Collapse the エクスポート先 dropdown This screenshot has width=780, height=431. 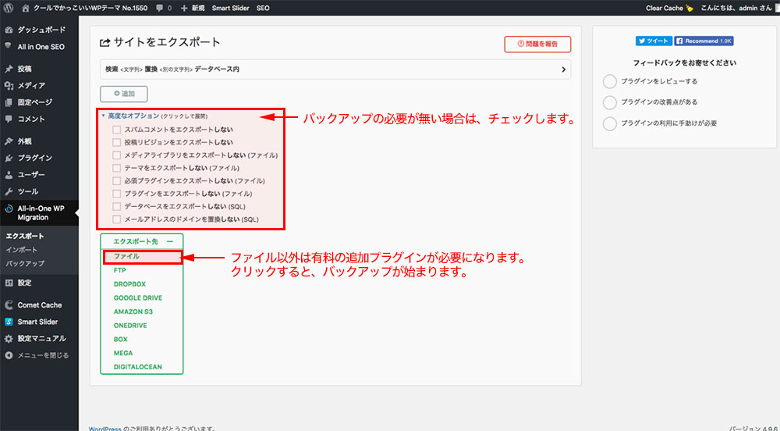click(x=142, y=241)
